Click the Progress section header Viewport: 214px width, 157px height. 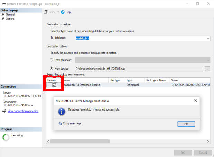coord(21,129)
